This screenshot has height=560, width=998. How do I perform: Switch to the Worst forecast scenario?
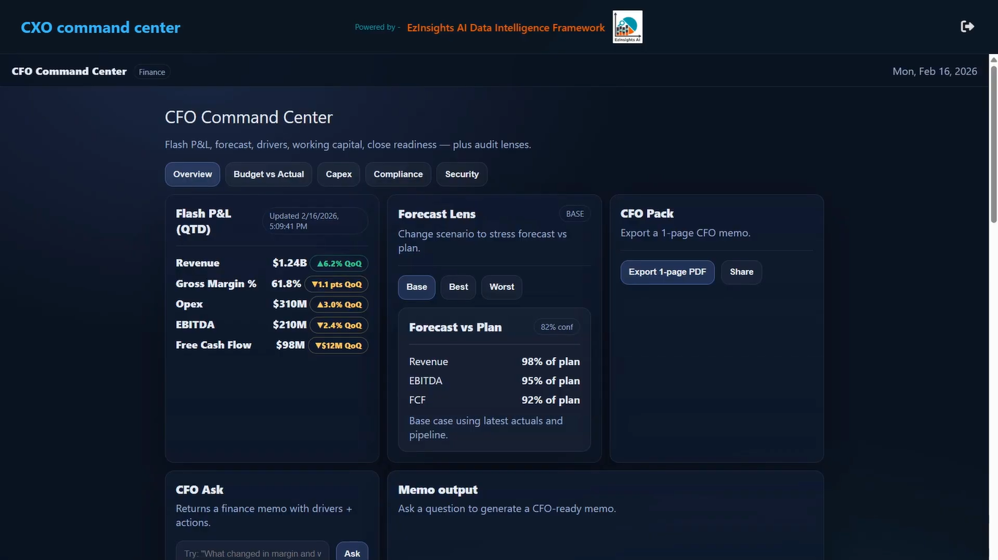coord(502,287)
